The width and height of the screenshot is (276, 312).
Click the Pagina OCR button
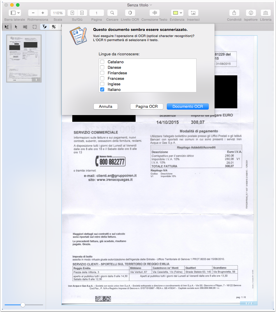point(146,106)
